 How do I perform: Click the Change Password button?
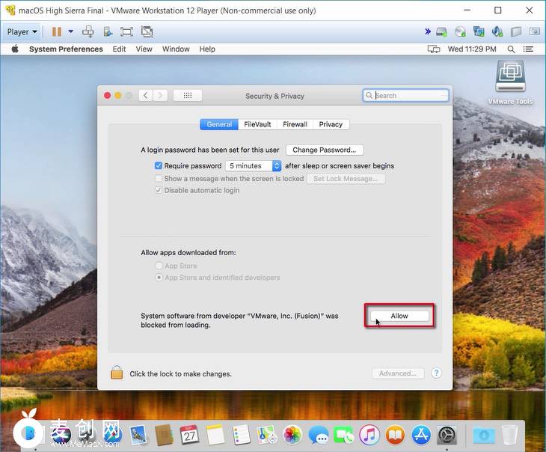(325, 150)
